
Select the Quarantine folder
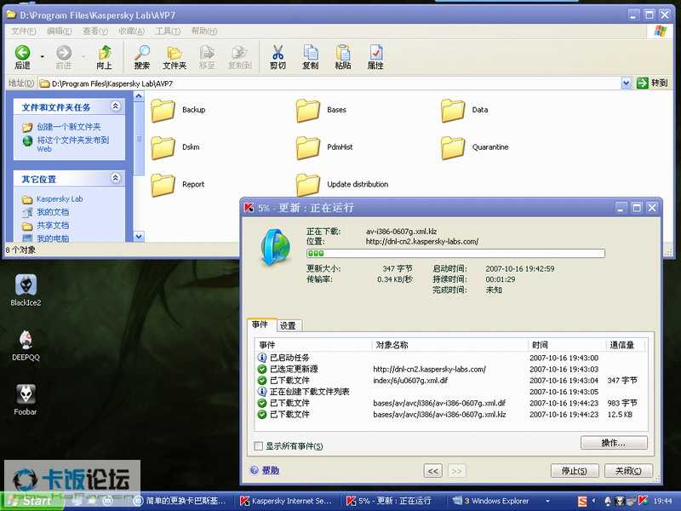tap(475, 147)
